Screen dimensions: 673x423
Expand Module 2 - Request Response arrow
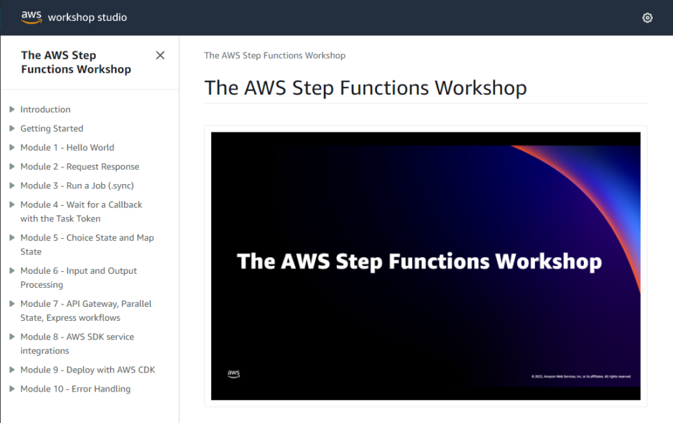click(x=12, y=166)
